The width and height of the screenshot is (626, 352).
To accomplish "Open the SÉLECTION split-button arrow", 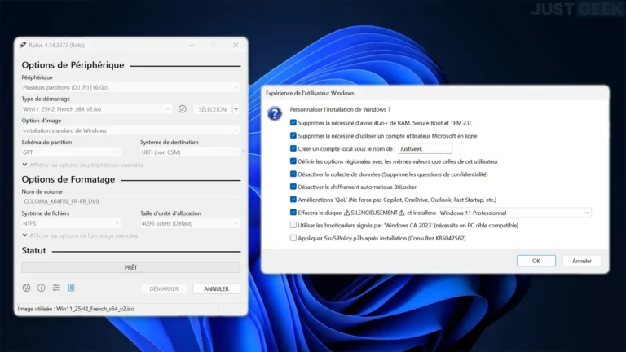I will (236, 109).
